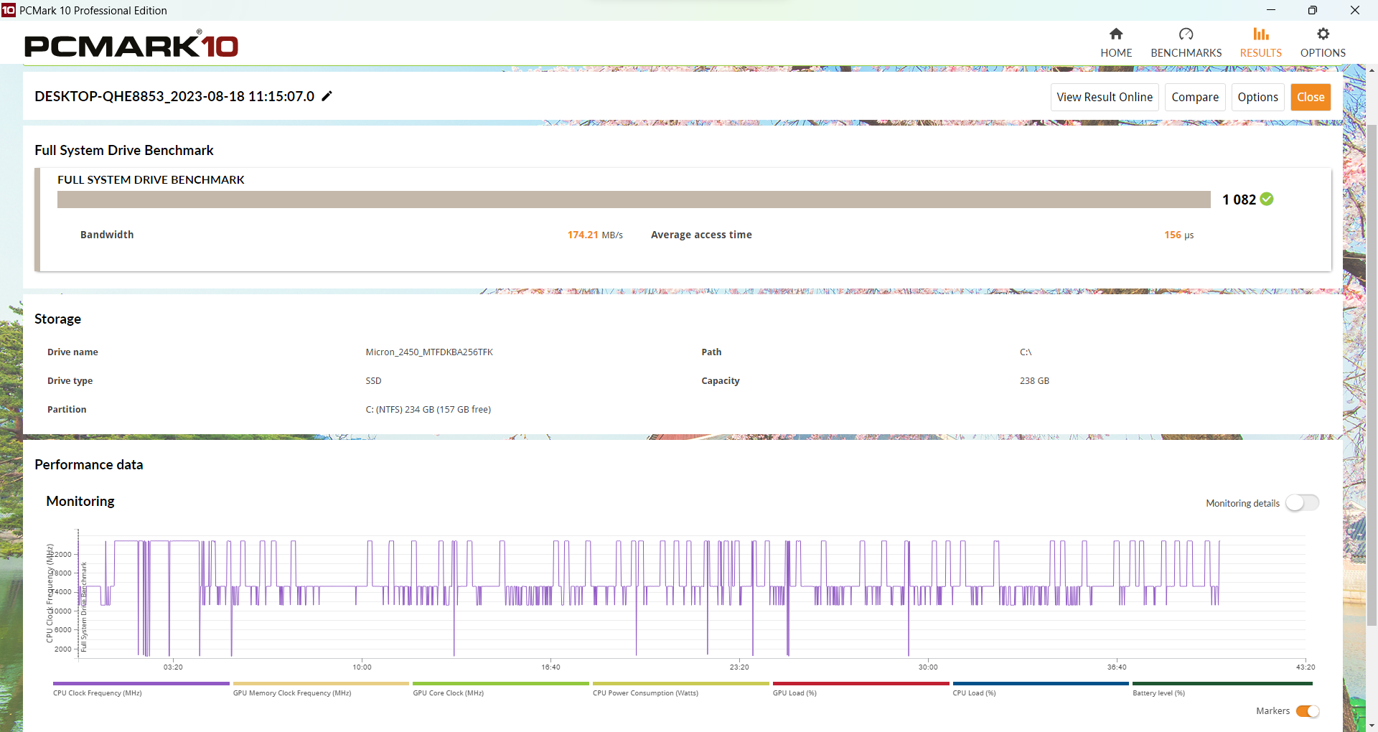This screenshot has width=1378, height=732.
Task: Click the Storage section heading
Action: [x=57, y=319]
